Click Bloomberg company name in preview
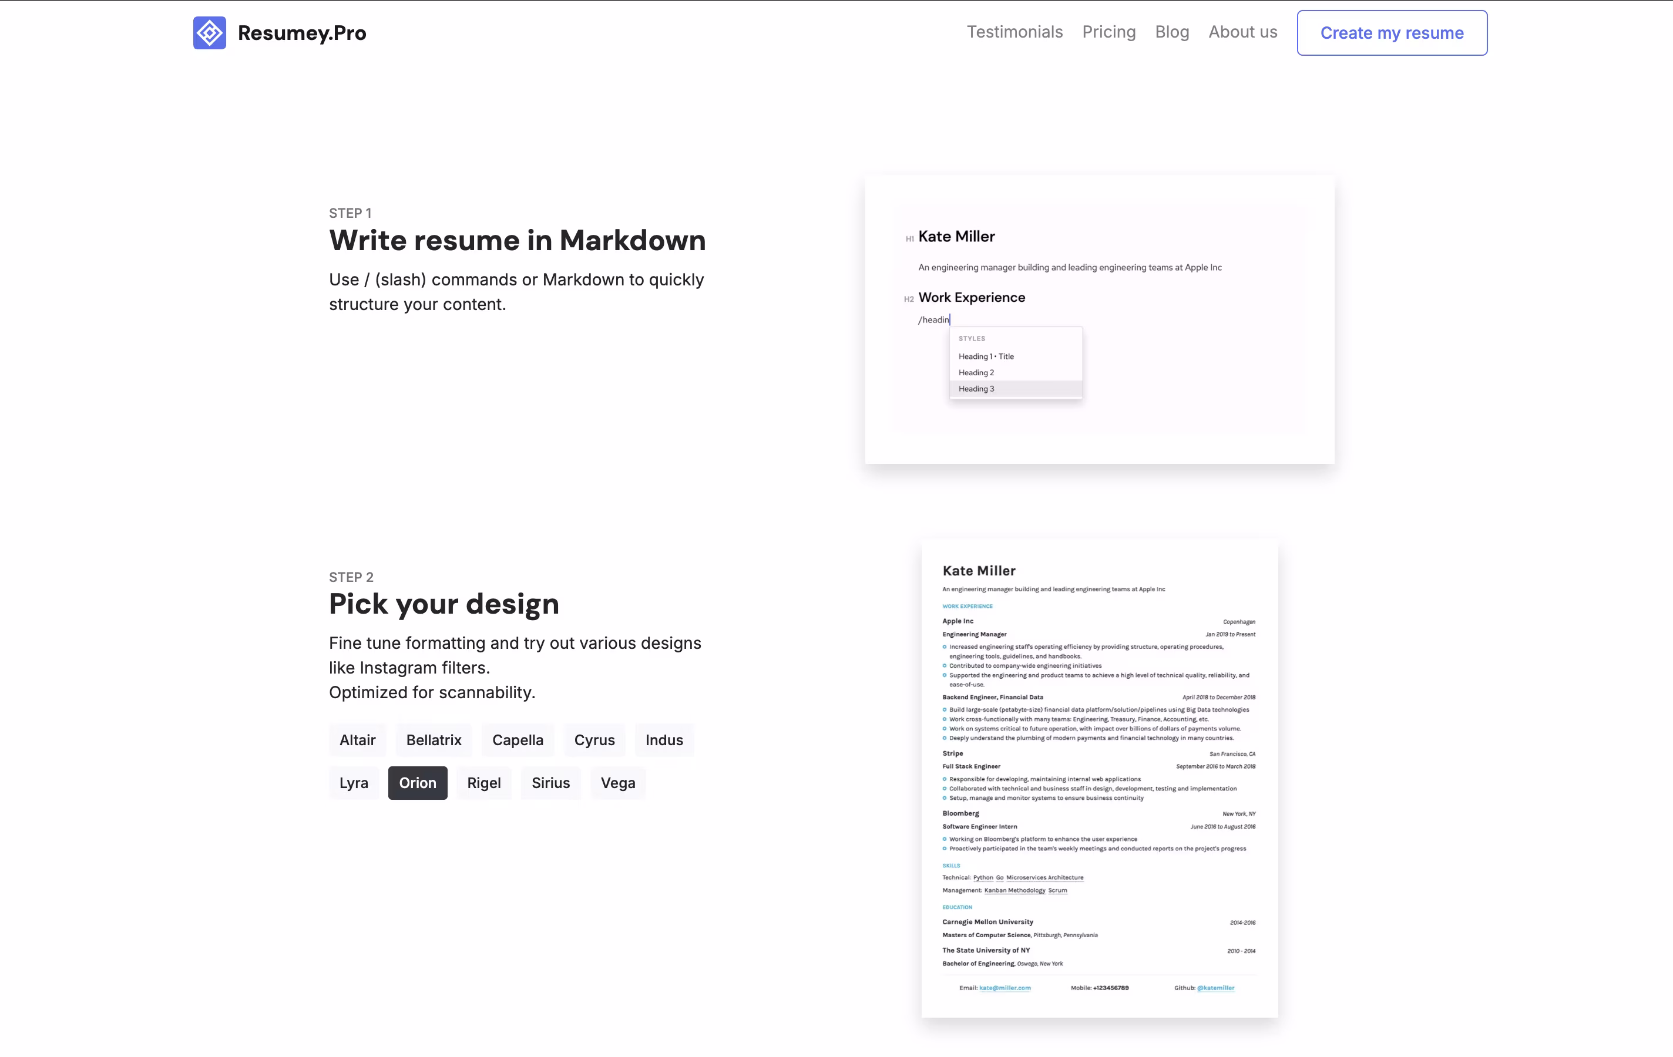 [960, 813]
